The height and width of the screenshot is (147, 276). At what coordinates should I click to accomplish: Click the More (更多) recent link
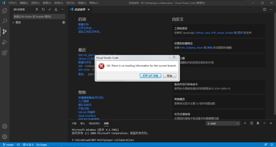[82, 74]
